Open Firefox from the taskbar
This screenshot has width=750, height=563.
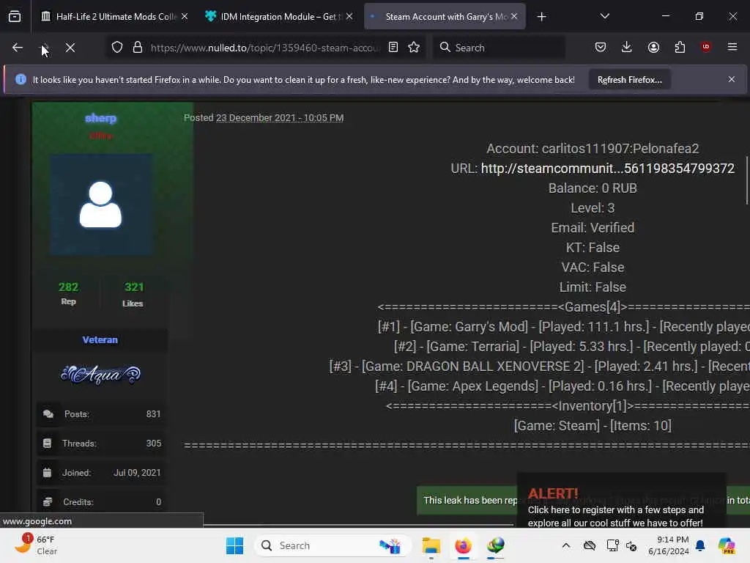(x=463, y=545)
